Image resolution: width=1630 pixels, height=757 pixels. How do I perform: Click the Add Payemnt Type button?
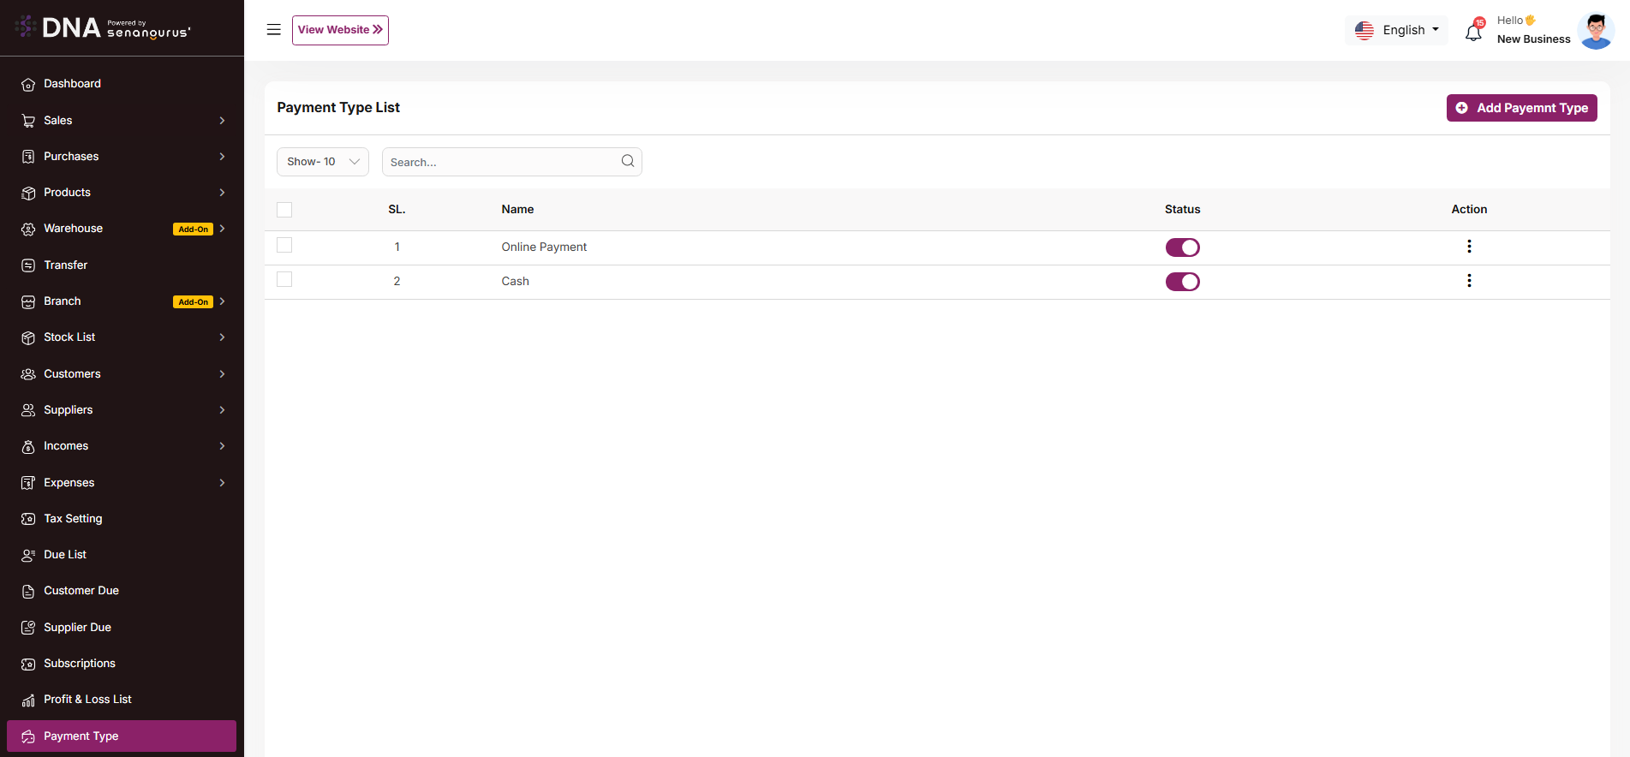[1521, 108]
